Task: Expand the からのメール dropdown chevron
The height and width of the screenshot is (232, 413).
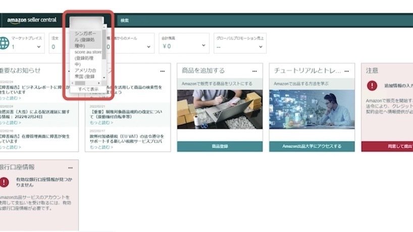Action: coord(148,47)
